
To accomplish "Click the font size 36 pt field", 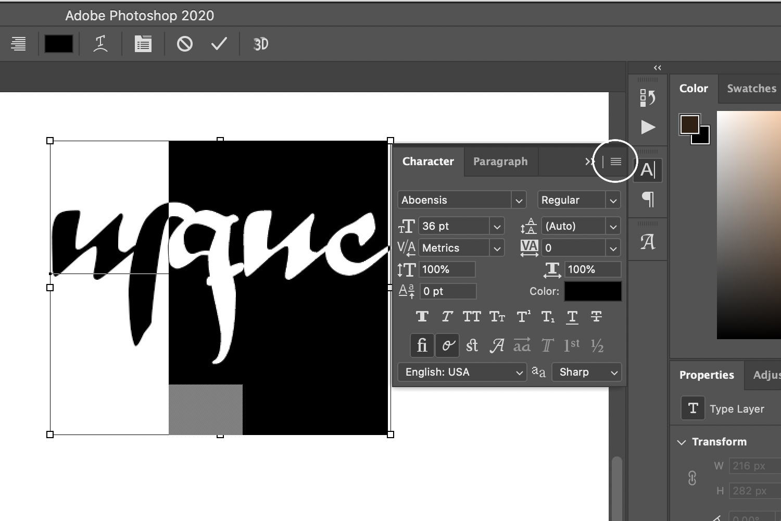I will [x=454, y=226].
